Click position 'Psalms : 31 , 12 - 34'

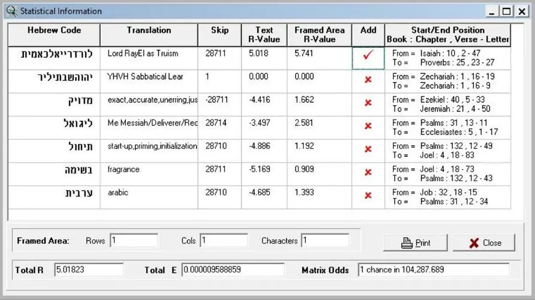[454, 202]
